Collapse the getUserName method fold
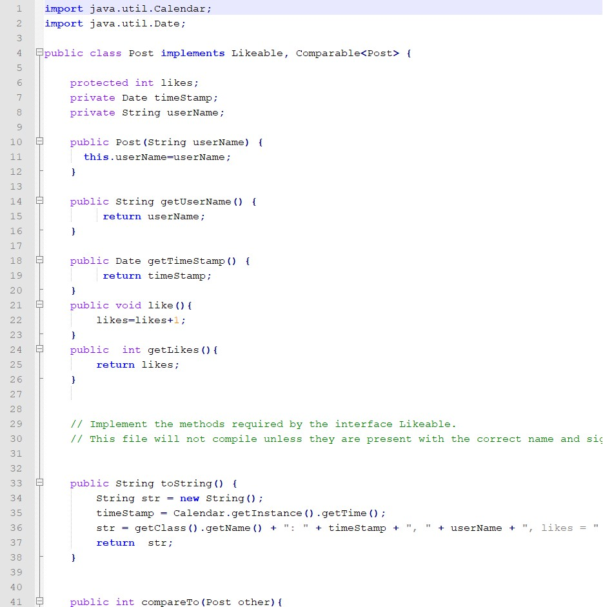The width and height of the screenshot is (603, 607). pyautogui.click(x=39, y=201)
